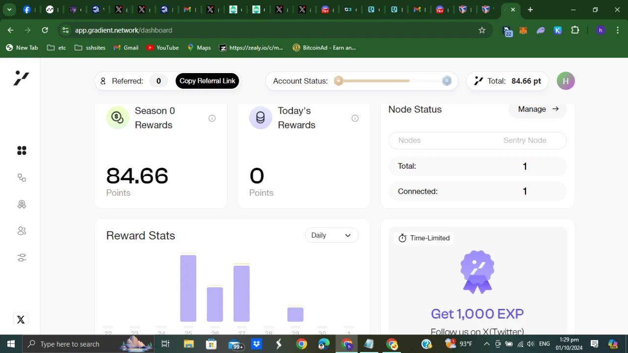Open the taskbar notification center

tap(594, 344)
